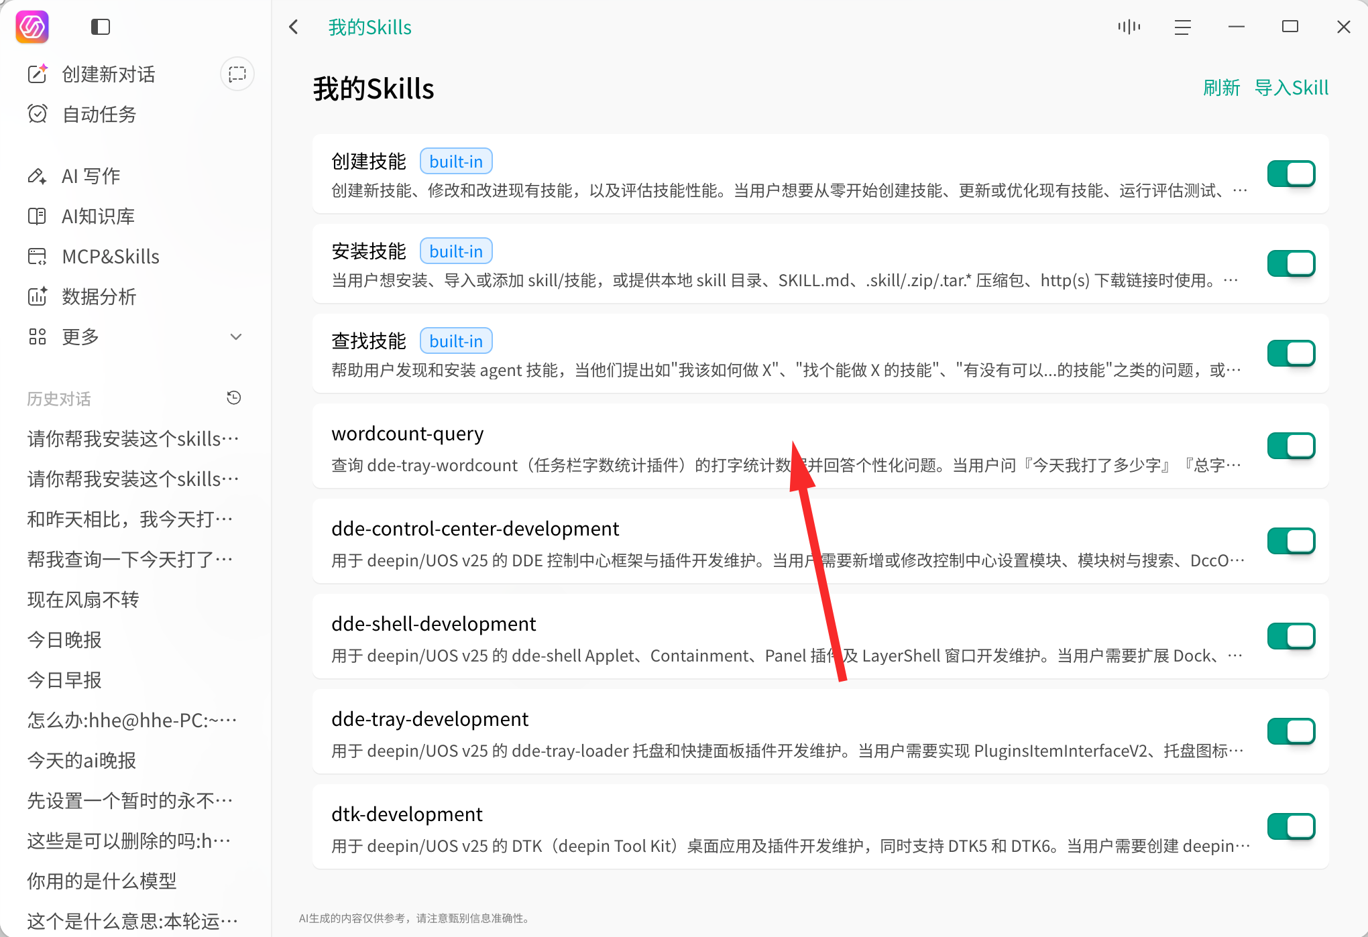
Task: Click 导入Skill link
Action: [x=1292, y=88]
